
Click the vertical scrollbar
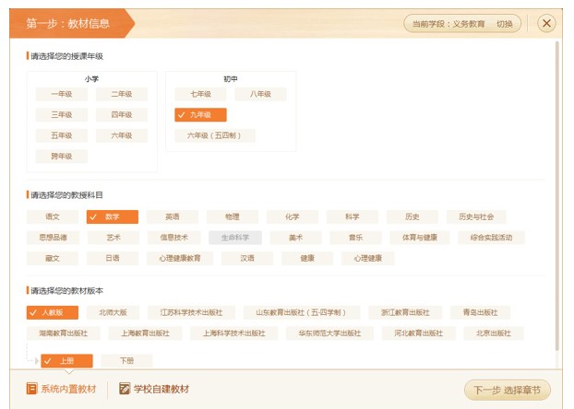point(557,196)
